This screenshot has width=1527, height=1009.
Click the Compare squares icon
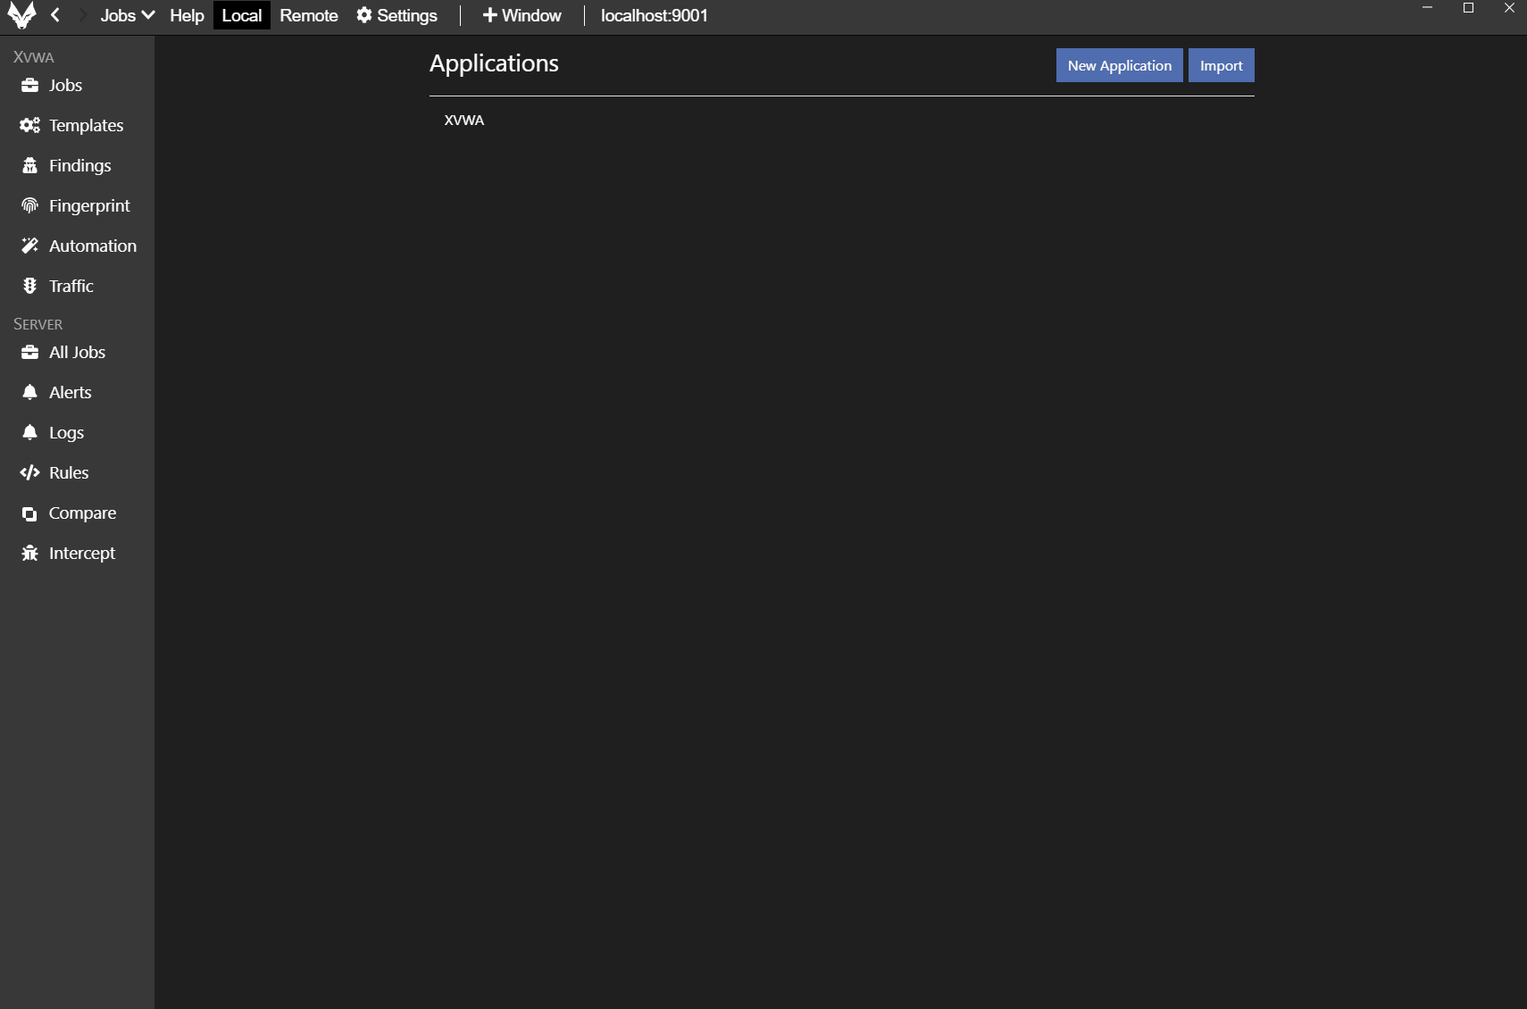point(29,513)
